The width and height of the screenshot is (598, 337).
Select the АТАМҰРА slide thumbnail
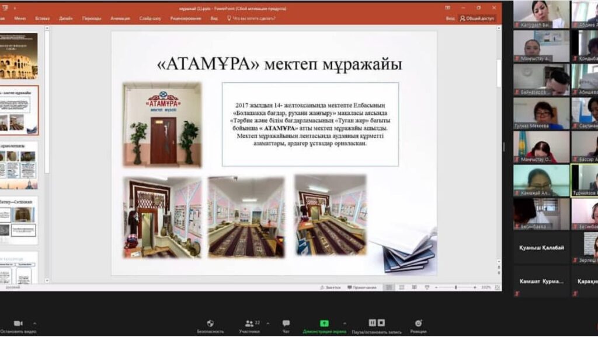[19, 110]
